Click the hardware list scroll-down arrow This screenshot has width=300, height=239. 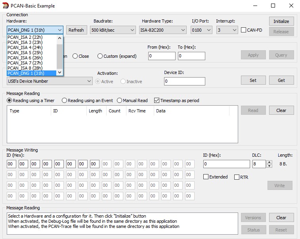(60, 72)
